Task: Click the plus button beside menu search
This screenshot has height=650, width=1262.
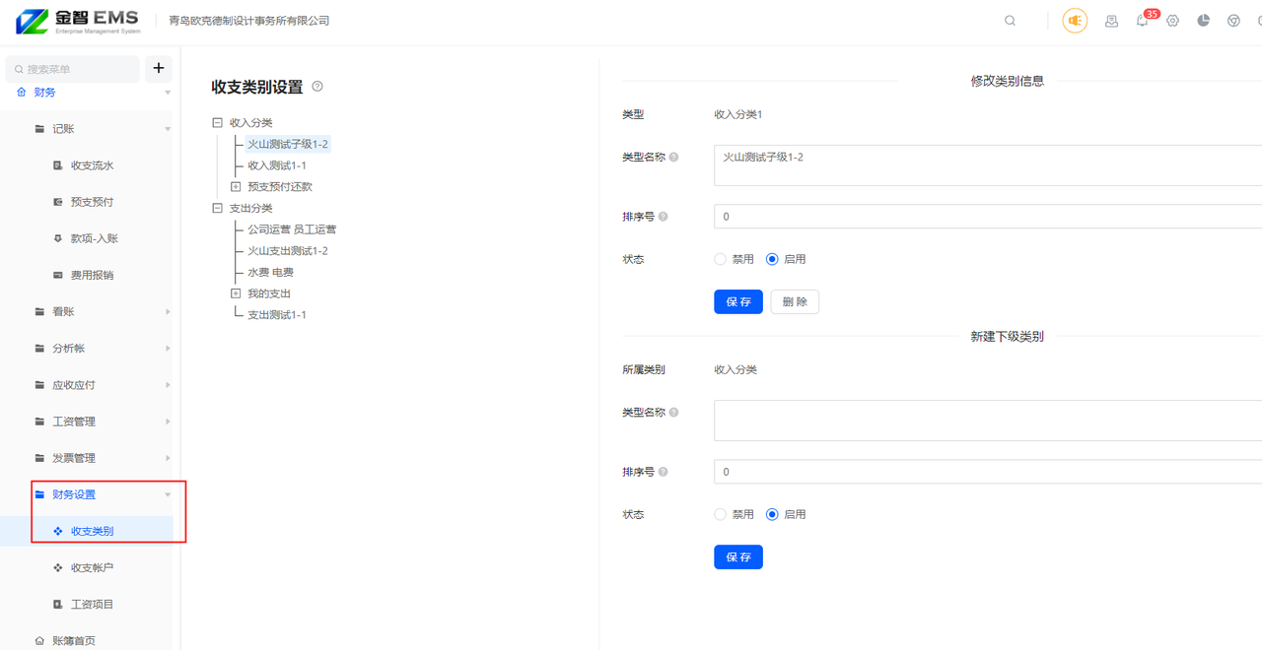Action: 159,69
